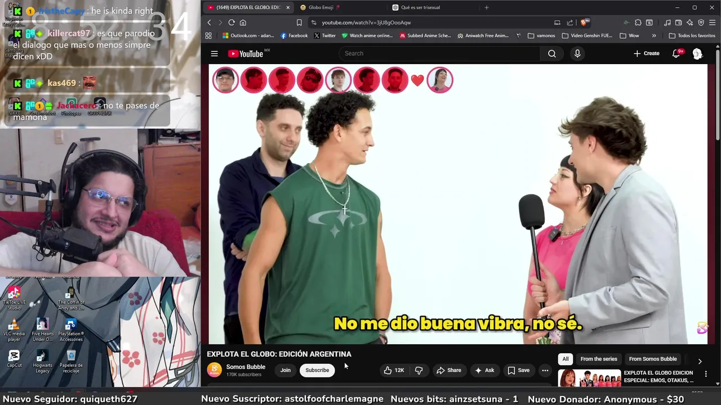This screenshot has height=405, width=721.
Task: Select the From Somos Bubble chip
Action: pyautogui.click(x=653, y=359)
